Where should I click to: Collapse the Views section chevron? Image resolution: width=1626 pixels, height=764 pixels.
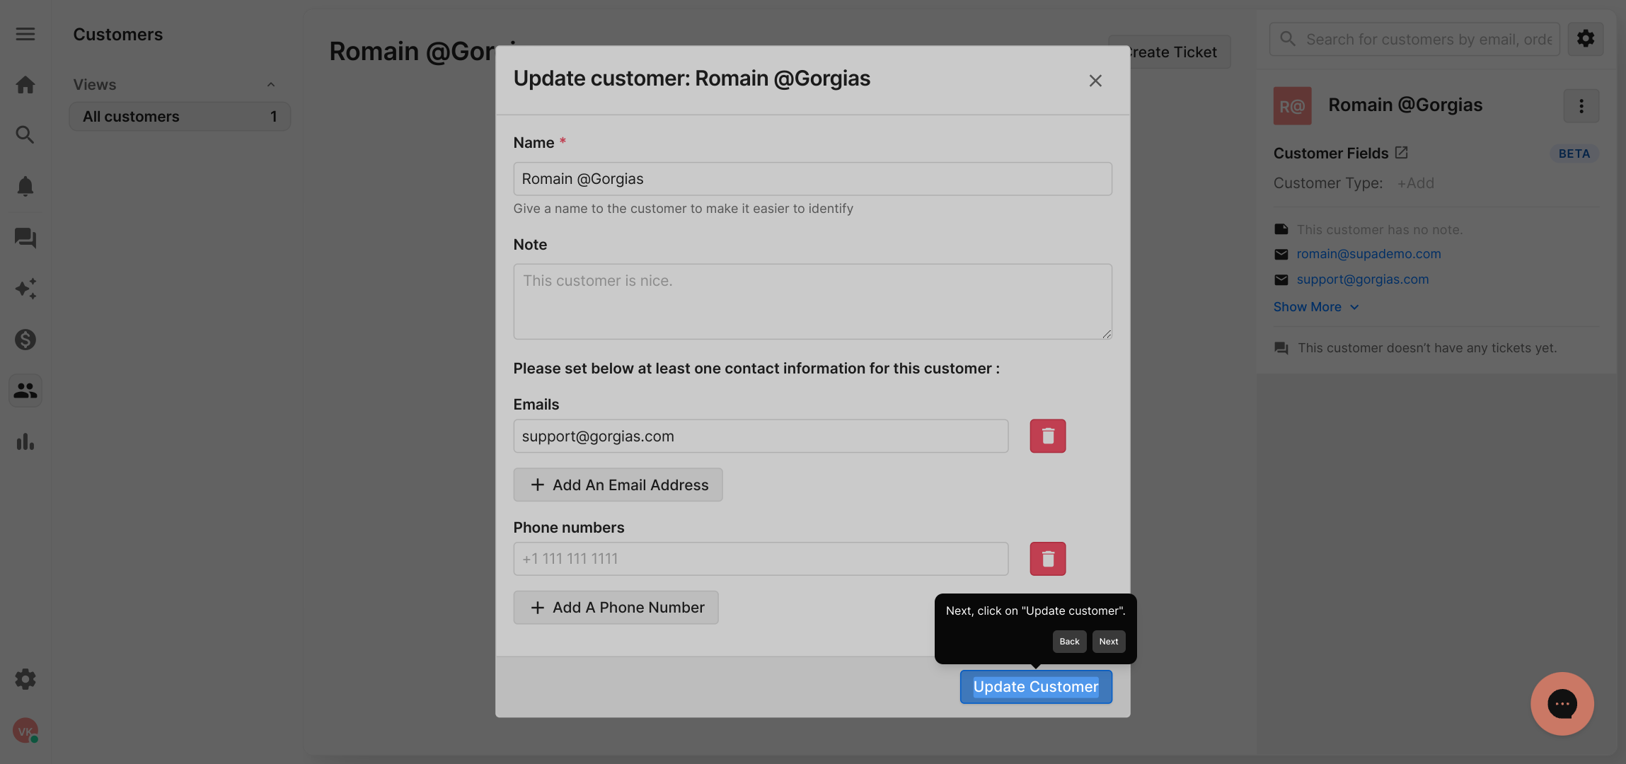(x=271, y=85)
